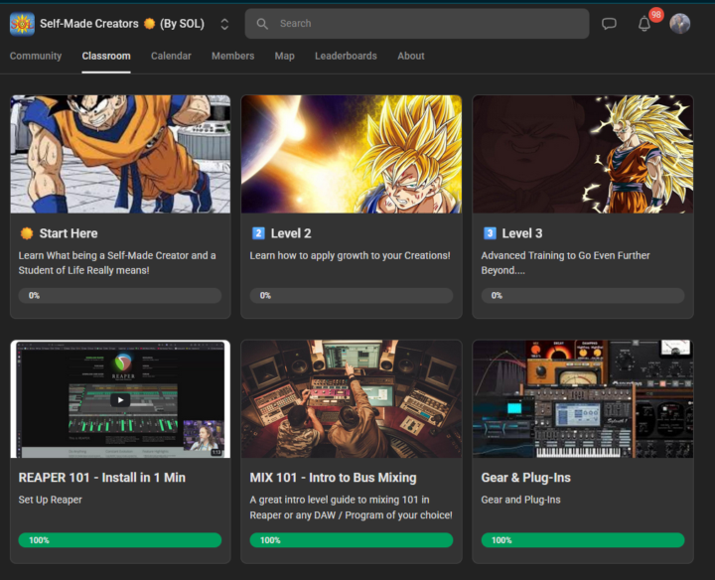Expand the community switcher chevrons

coord(224,24)
